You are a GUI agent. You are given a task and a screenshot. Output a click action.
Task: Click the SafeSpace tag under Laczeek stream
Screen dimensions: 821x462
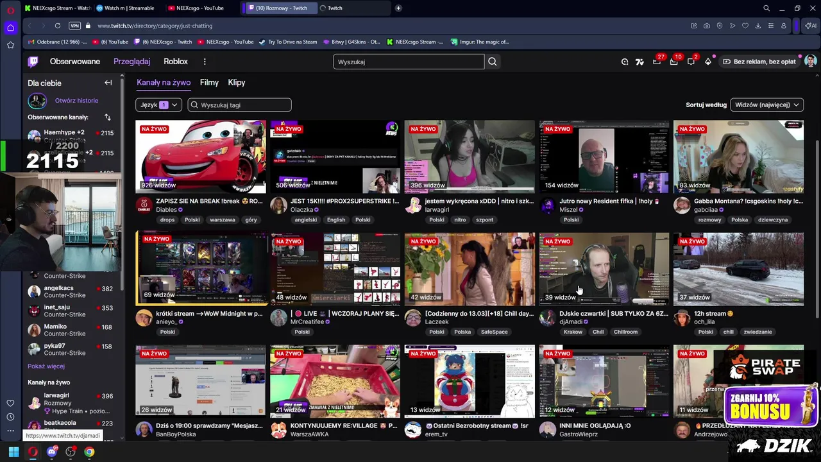click(x=495, y=332)
